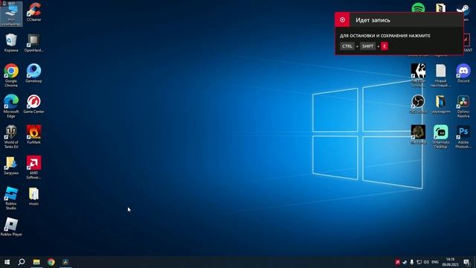Select the Discord desktop shortcut

coord(463,73)
